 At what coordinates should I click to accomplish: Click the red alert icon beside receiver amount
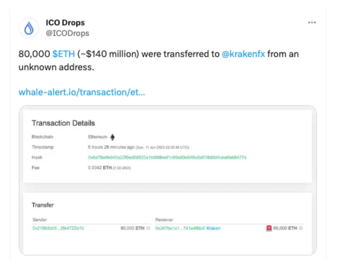[x=269, y=228]
